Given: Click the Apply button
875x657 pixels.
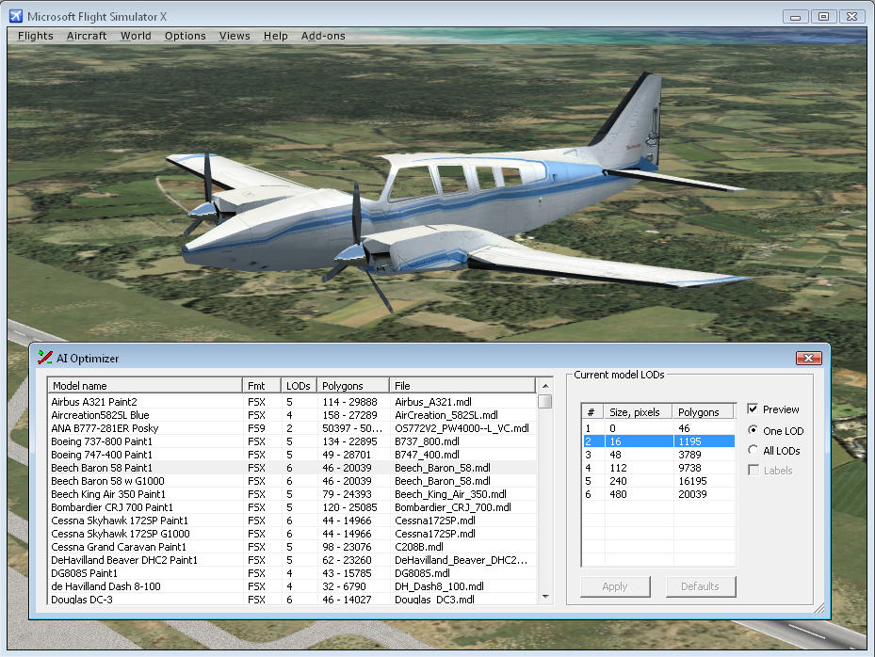Looking at the screenshot, I should [615, 586].
